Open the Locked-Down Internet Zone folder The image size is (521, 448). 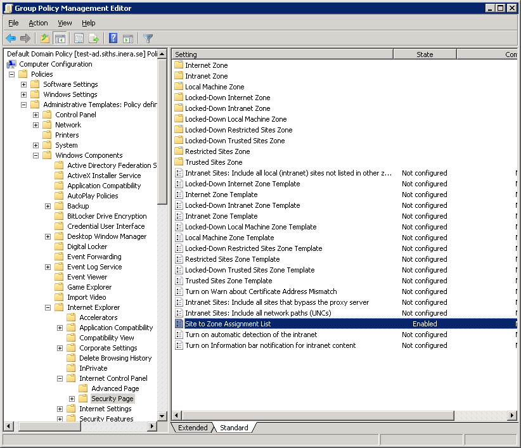[228, 98]
